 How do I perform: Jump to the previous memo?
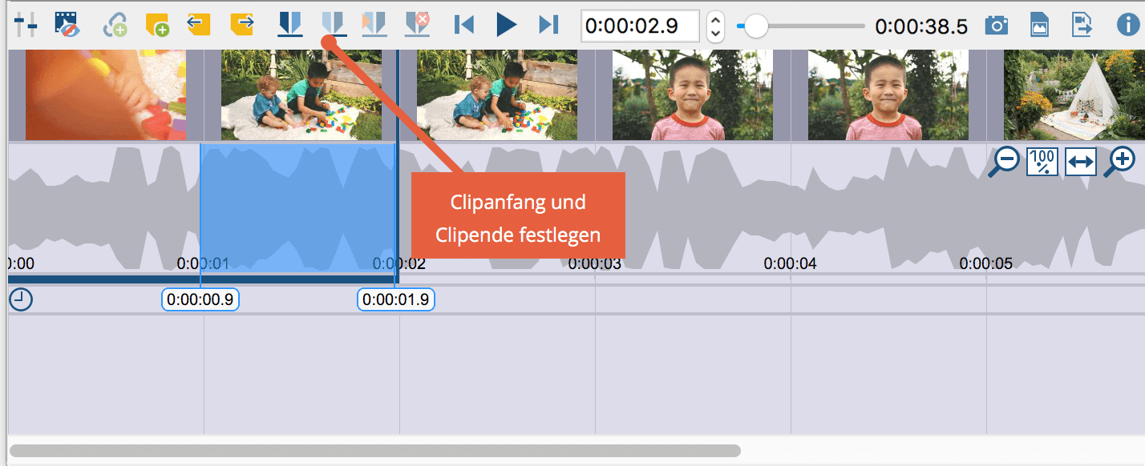tap(198, 24)
